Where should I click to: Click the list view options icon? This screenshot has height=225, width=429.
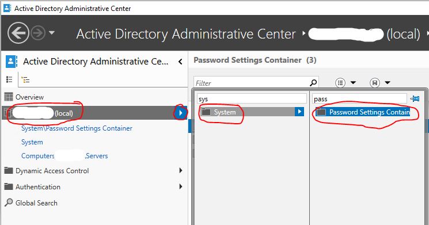[x=340, y=82]
